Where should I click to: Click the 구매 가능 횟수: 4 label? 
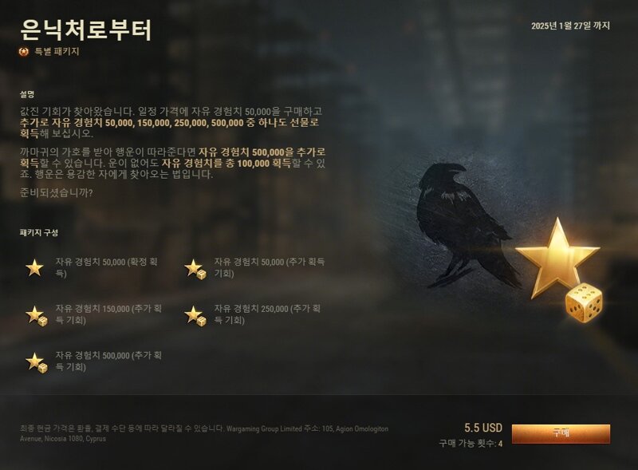(471, 443)
